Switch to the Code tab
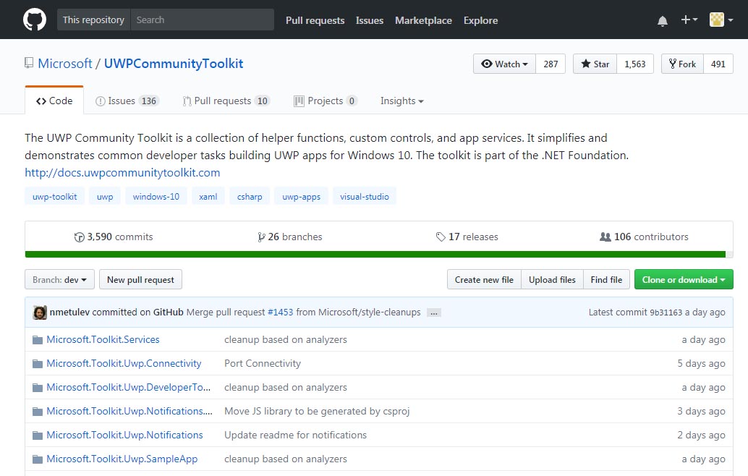The height and width of the screenshot is (476, 748). click(54, 101)
